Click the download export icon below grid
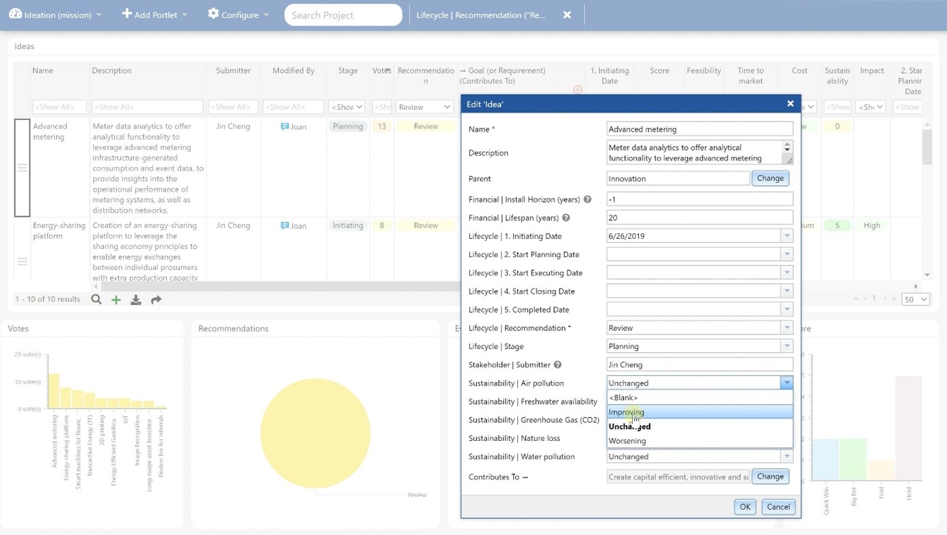 136,300
